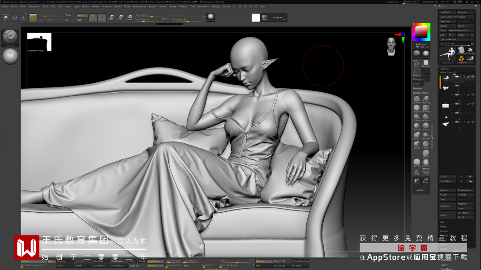Open the Preferences menu
The height and width of the screenshot is (270, 481).
coord(139,6)
